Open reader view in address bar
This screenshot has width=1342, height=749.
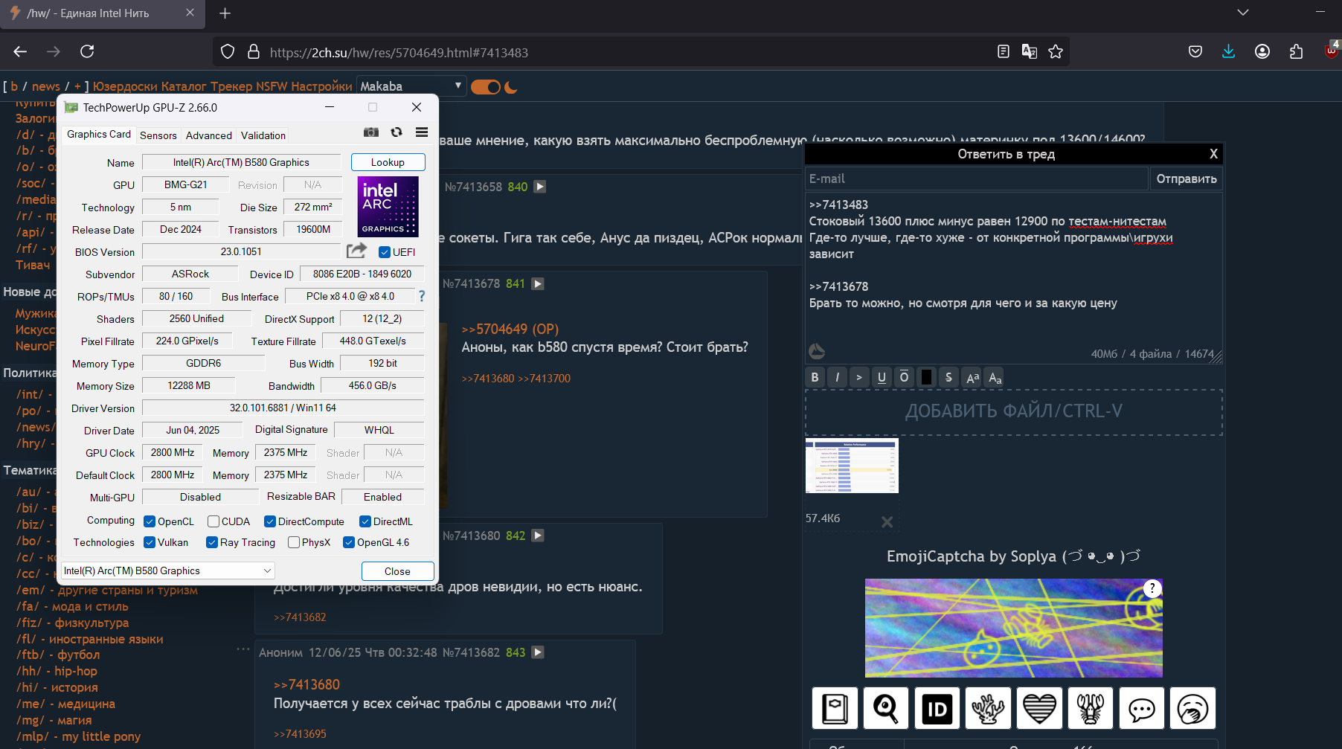click(x=1004, y=51)
